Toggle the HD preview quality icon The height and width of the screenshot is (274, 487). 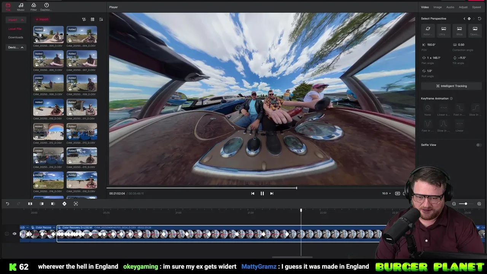(398, 193)
